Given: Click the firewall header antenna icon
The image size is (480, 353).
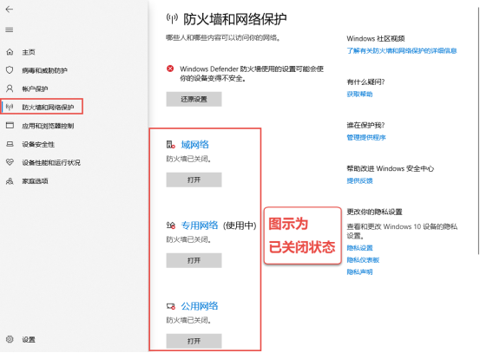Looking at the screenshot, I should pos(172,18).
